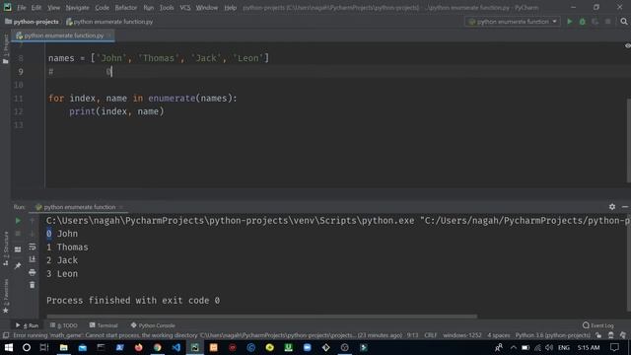Open Visual Studio Code from taskbar
631x355 pixels.
176,347
